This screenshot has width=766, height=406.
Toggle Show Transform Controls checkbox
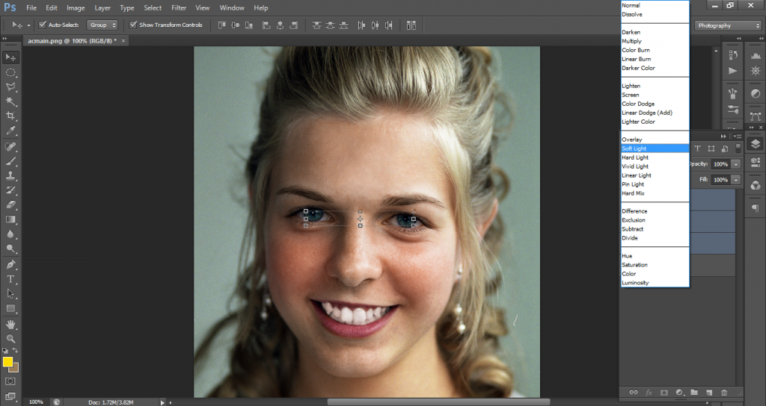point(133,25)
